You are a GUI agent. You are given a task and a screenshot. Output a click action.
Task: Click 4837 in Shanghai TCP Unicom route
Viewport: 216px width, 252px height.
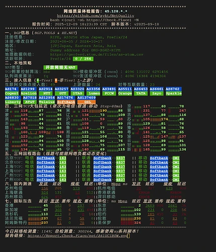click(120, 167)
